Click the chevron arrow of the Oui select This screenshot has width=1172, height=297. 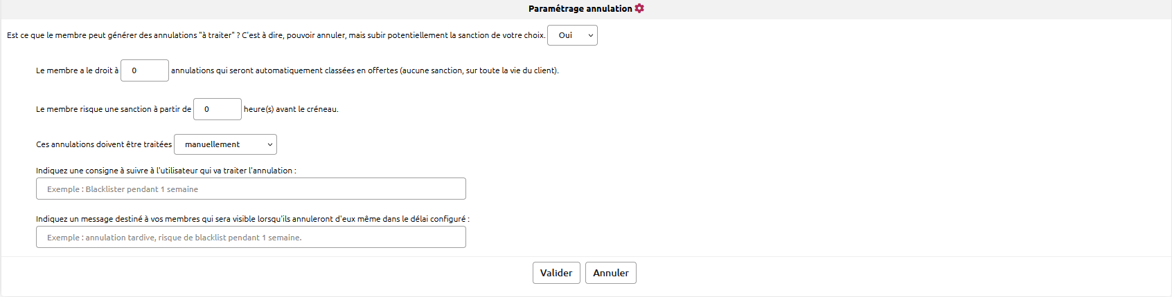tap(590, 35)
